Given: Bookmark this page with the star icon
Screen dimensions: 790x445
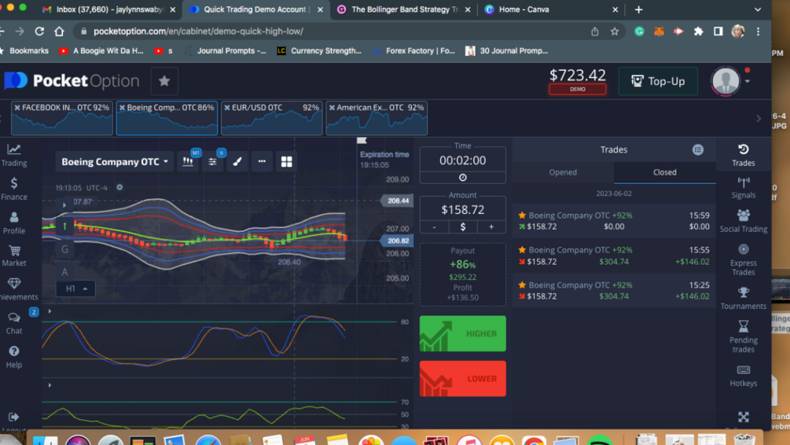Looking at the screenshot, I should pyautogui.click(x=614, y=31).
